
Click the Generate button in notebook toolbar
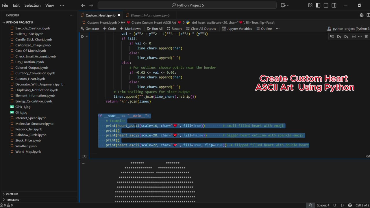point(90,29)
